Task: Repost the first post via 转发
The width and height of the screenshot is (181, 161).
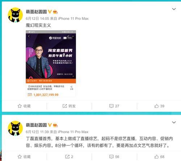Action: click(x=69, y=106)
